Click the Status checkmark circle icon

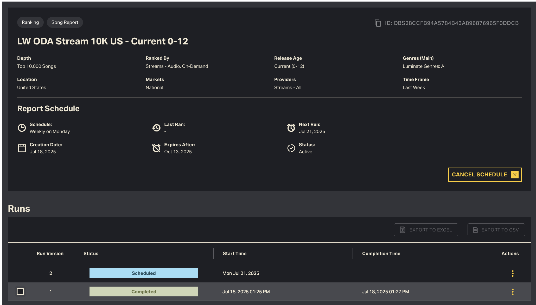[x=291, y=148]
